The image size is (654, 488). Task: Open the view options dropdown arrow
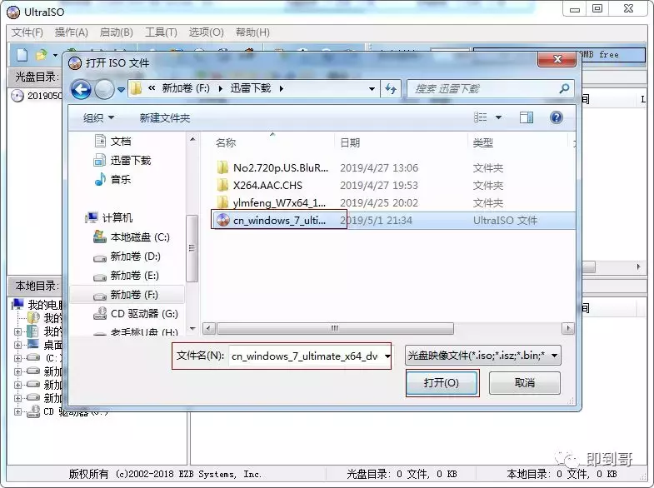coord(498,117)
